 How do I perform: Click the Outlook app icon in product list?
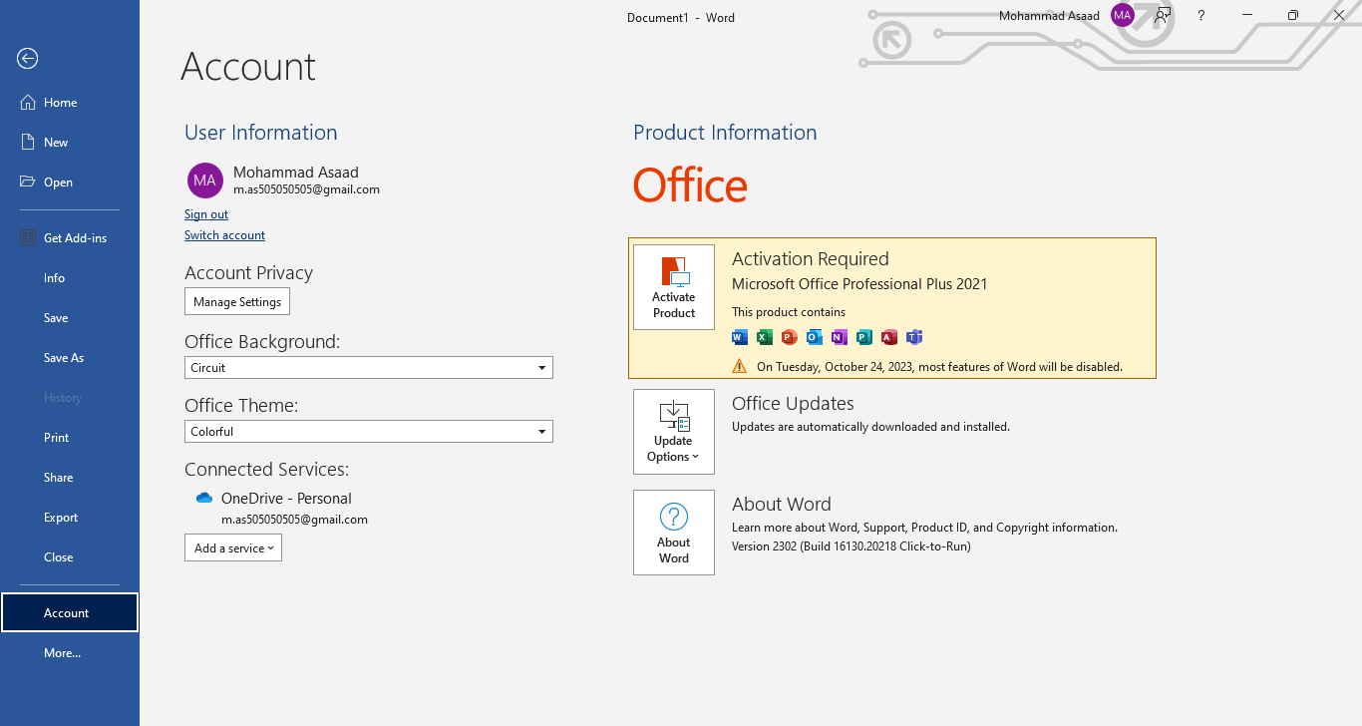(815, 337)
